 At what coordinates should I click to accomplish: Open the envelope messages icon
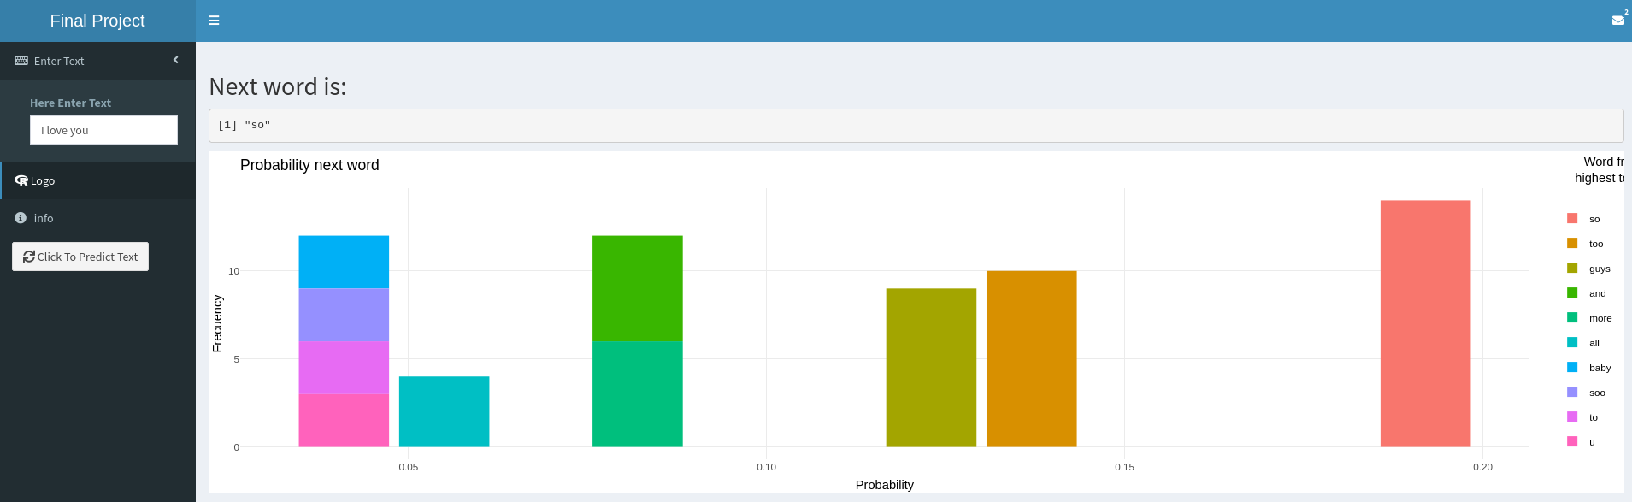pyautogui.click(x=1617, y=20)
